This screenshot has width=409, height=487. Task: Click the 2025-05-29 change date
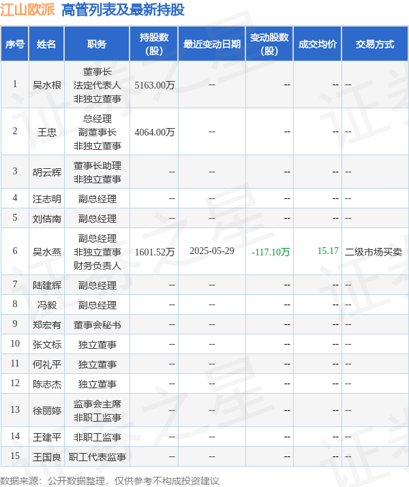[x=212, y=251]
